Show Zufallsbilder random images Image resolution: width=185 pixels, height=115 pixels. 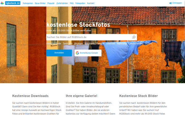pyautogui.click(x=62, y=3)
